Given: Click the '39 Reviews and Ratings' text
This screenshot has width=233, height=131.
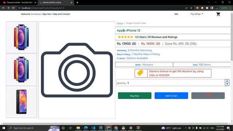Looking at the screenshot, I should tap(163, 37).
